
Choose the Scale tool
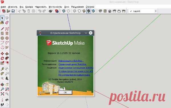[2, 63]
